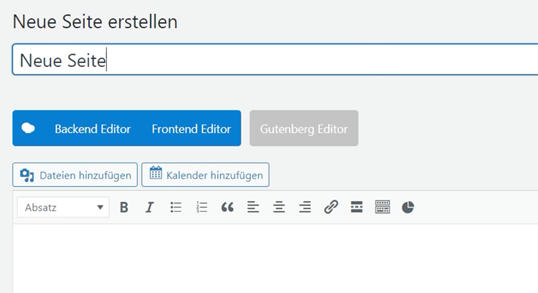Toggle bold formatting
Image resolution: width=538 pixels, height=293 pixels.
[x=124, y=207]
